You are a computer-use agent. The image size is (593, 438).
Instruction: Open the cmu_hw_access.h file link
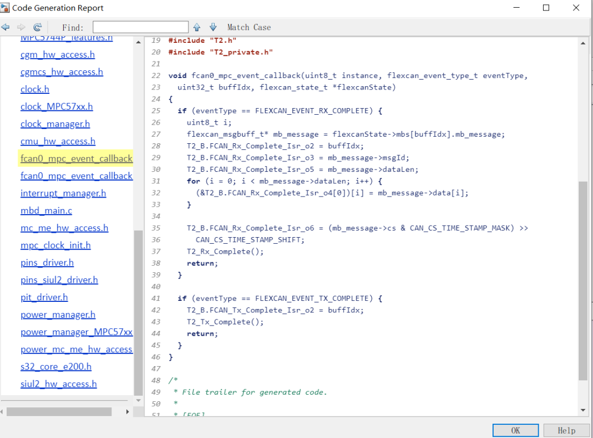point(58,142)
